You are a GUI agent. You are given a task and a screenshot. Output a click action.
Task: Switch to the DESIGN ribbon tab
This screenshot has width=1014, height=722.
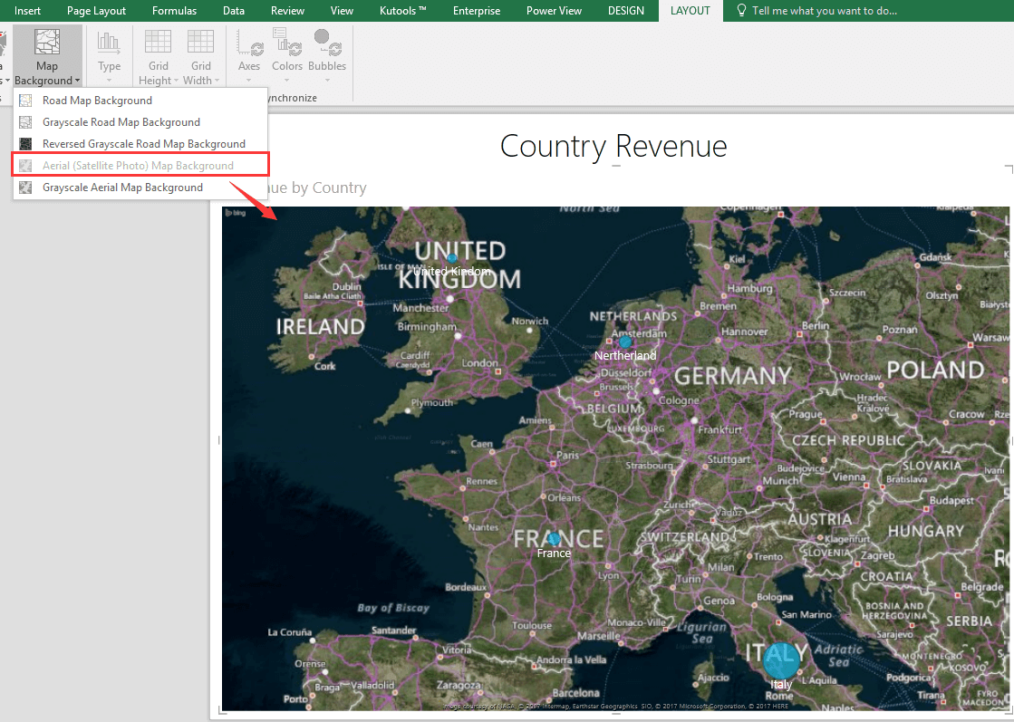coord(626,11)
